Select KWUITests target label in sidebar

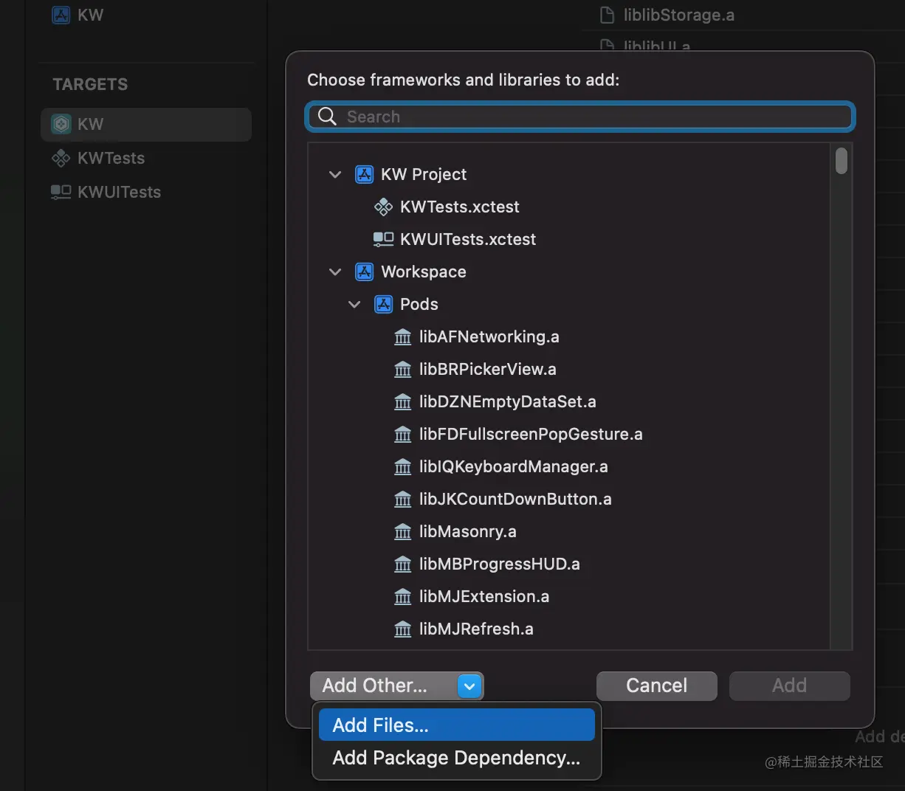[120, 192]
